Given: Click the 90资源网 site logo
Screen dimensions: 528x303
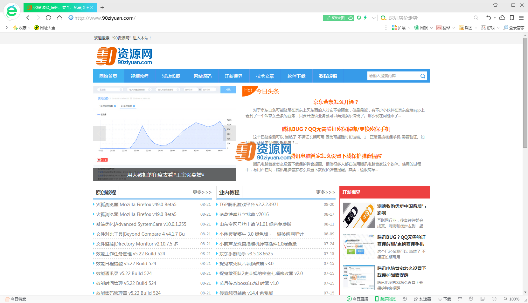Looking at the screenshot, I should click(124, 56).
